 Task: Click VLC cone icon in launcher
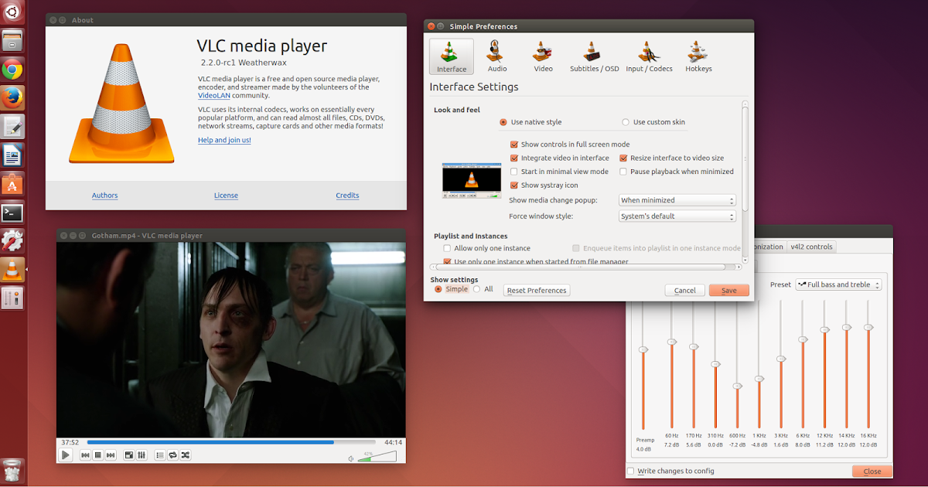pyautogui.click(x=12, y=270)
